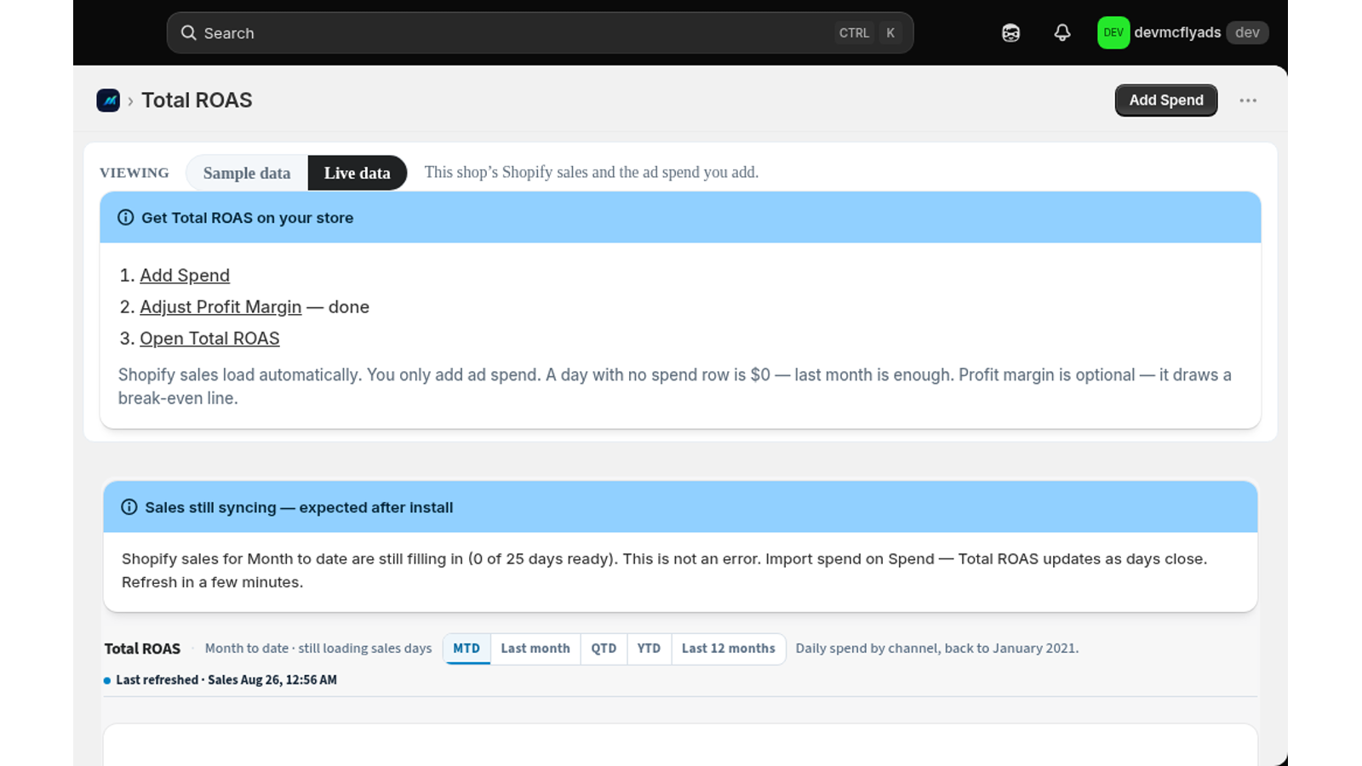Click info icon in Sales still syncing banner
This screenshot has height=766, width=1362.
pos(129,507)
